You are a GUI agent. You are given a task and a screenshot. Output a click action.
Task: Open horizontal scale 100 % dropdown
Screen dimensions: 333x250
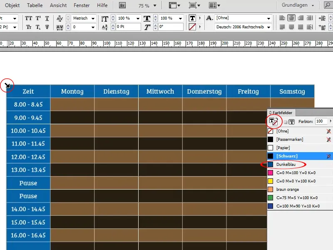coord(180,18)
